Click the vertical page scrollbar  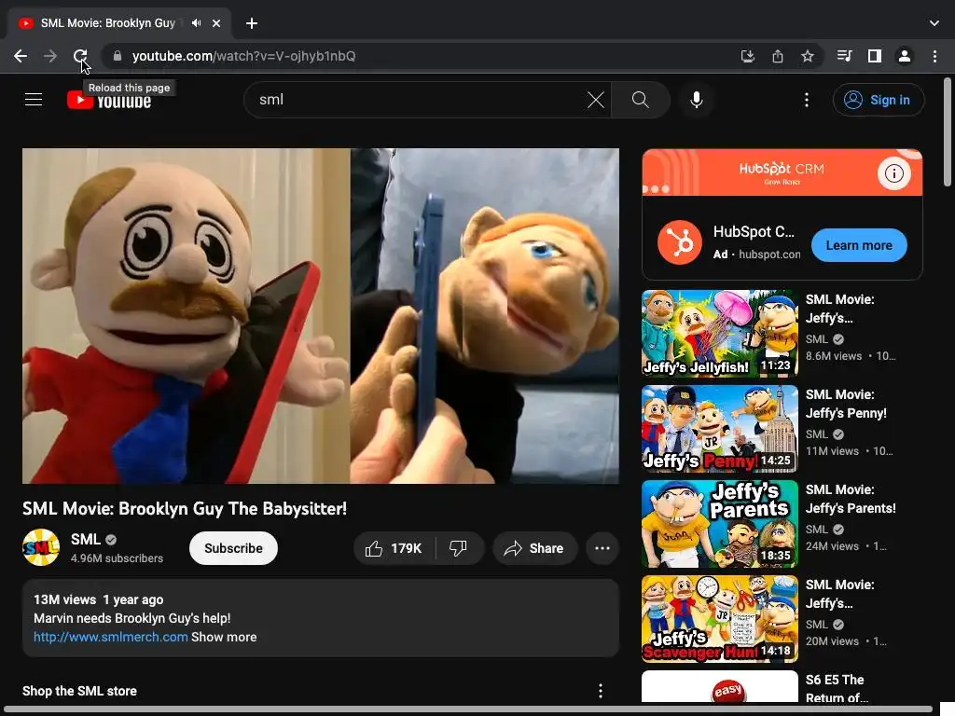[x=948, y=131]
